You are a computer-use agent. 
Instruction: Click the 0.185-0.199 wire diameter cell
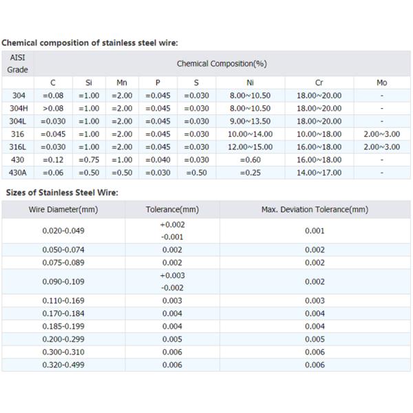63,326
